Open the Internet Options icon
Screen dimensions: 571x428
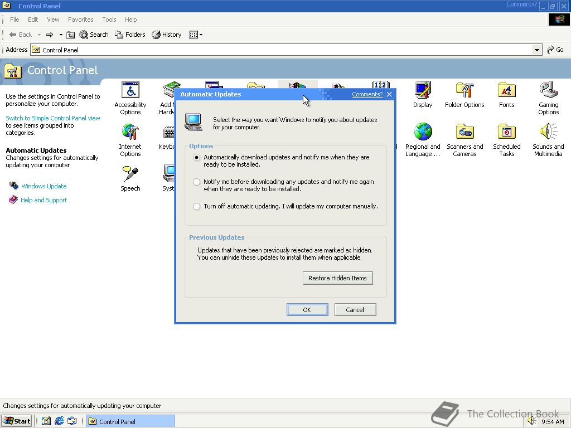coord(130,132)
